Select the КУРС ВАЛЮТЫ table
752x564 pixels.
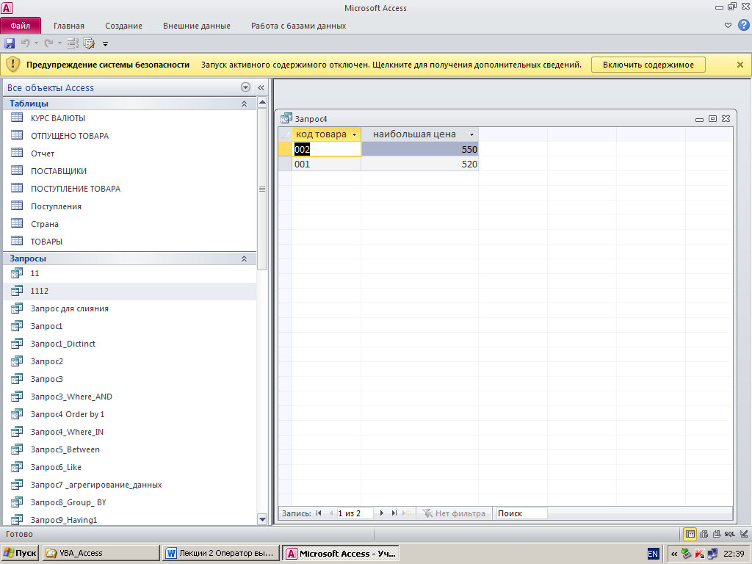pyautogui.click(x=58, y=118)
